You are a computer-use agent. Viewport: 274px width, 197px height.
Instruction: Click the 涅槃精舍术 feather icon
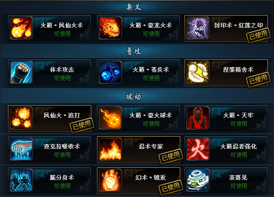(198, 72)
